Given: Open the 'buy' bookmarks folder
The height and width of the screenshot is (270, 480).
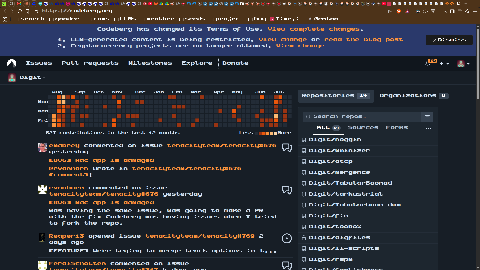Looking at the screenshot, I should [x=257, y=19].
